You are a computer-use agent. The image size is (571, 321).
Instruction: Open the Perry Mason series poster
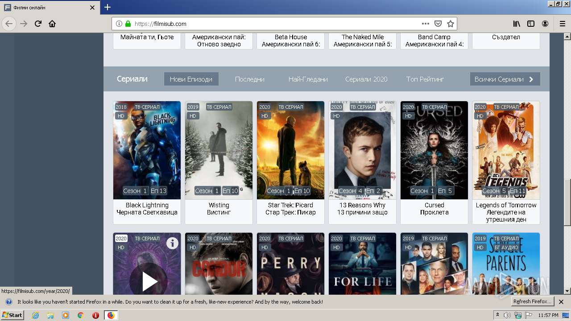point(290,263)
